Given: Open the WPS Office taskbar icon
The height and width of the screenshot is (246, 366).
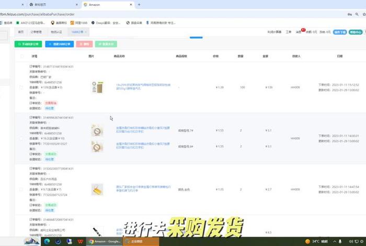Looking at the screenshot, I should (x=81, y=241).
